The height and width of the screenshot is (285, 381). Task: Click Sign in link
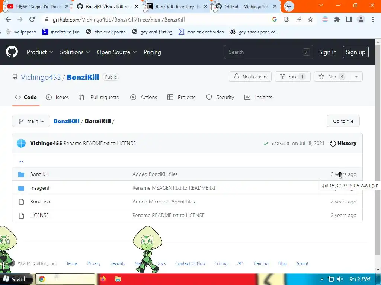(328, 52)
